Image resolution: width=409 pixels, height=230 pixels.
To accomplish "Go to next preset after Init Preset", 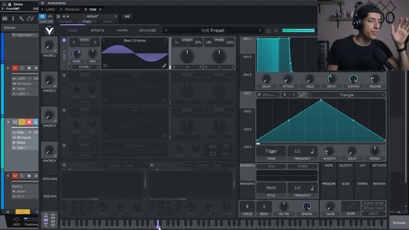I will click(260, 31).
